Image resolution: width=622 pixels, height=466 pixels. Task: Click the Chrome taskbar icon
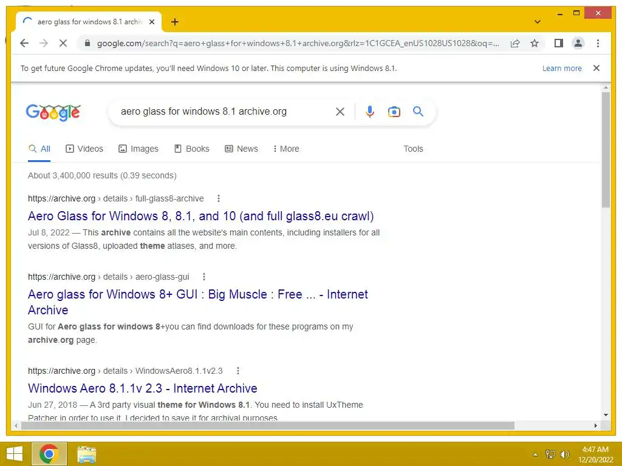point(49,454)
